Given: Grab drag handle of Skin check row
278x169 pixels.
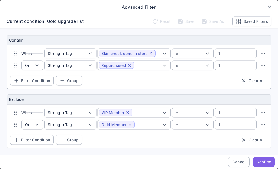Looking at the screenshot, I should coord(15,54).
